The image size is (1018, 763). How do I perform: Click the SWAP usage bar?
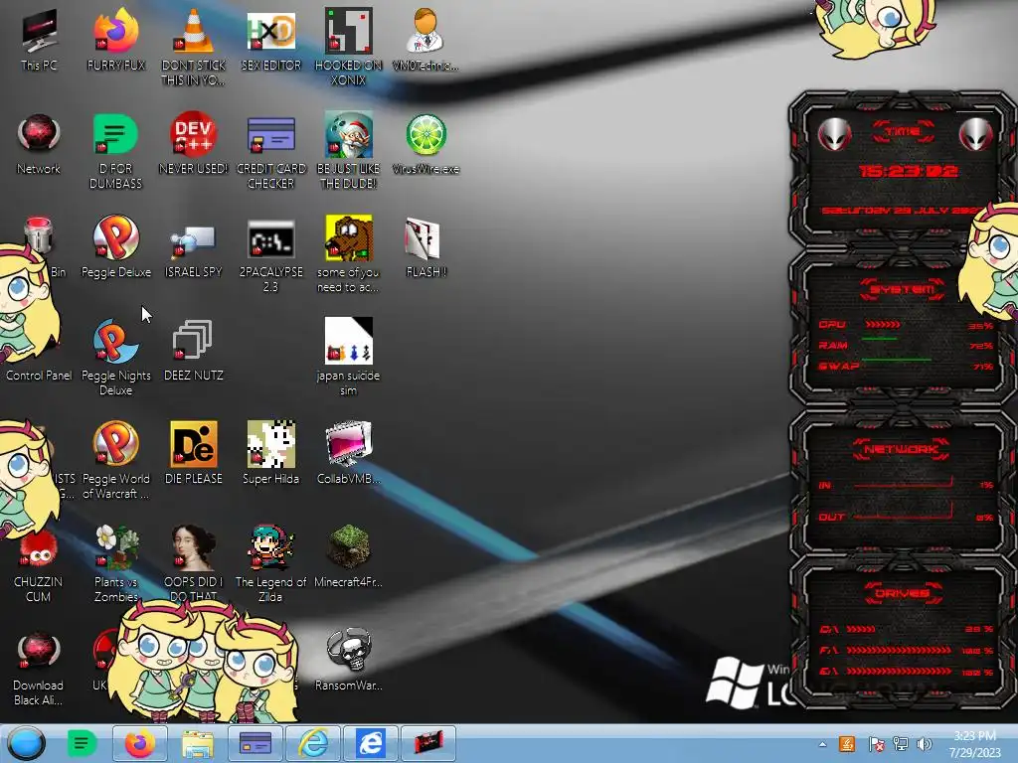click(896, 359)
